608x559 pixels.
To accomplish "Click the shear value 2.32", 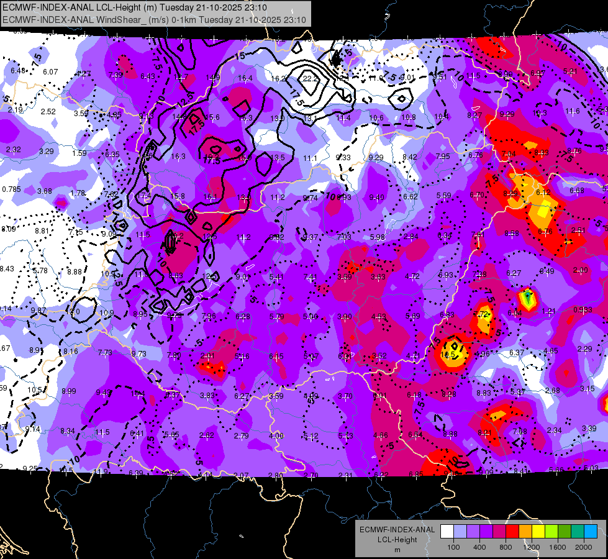I will tap(13, 149).
